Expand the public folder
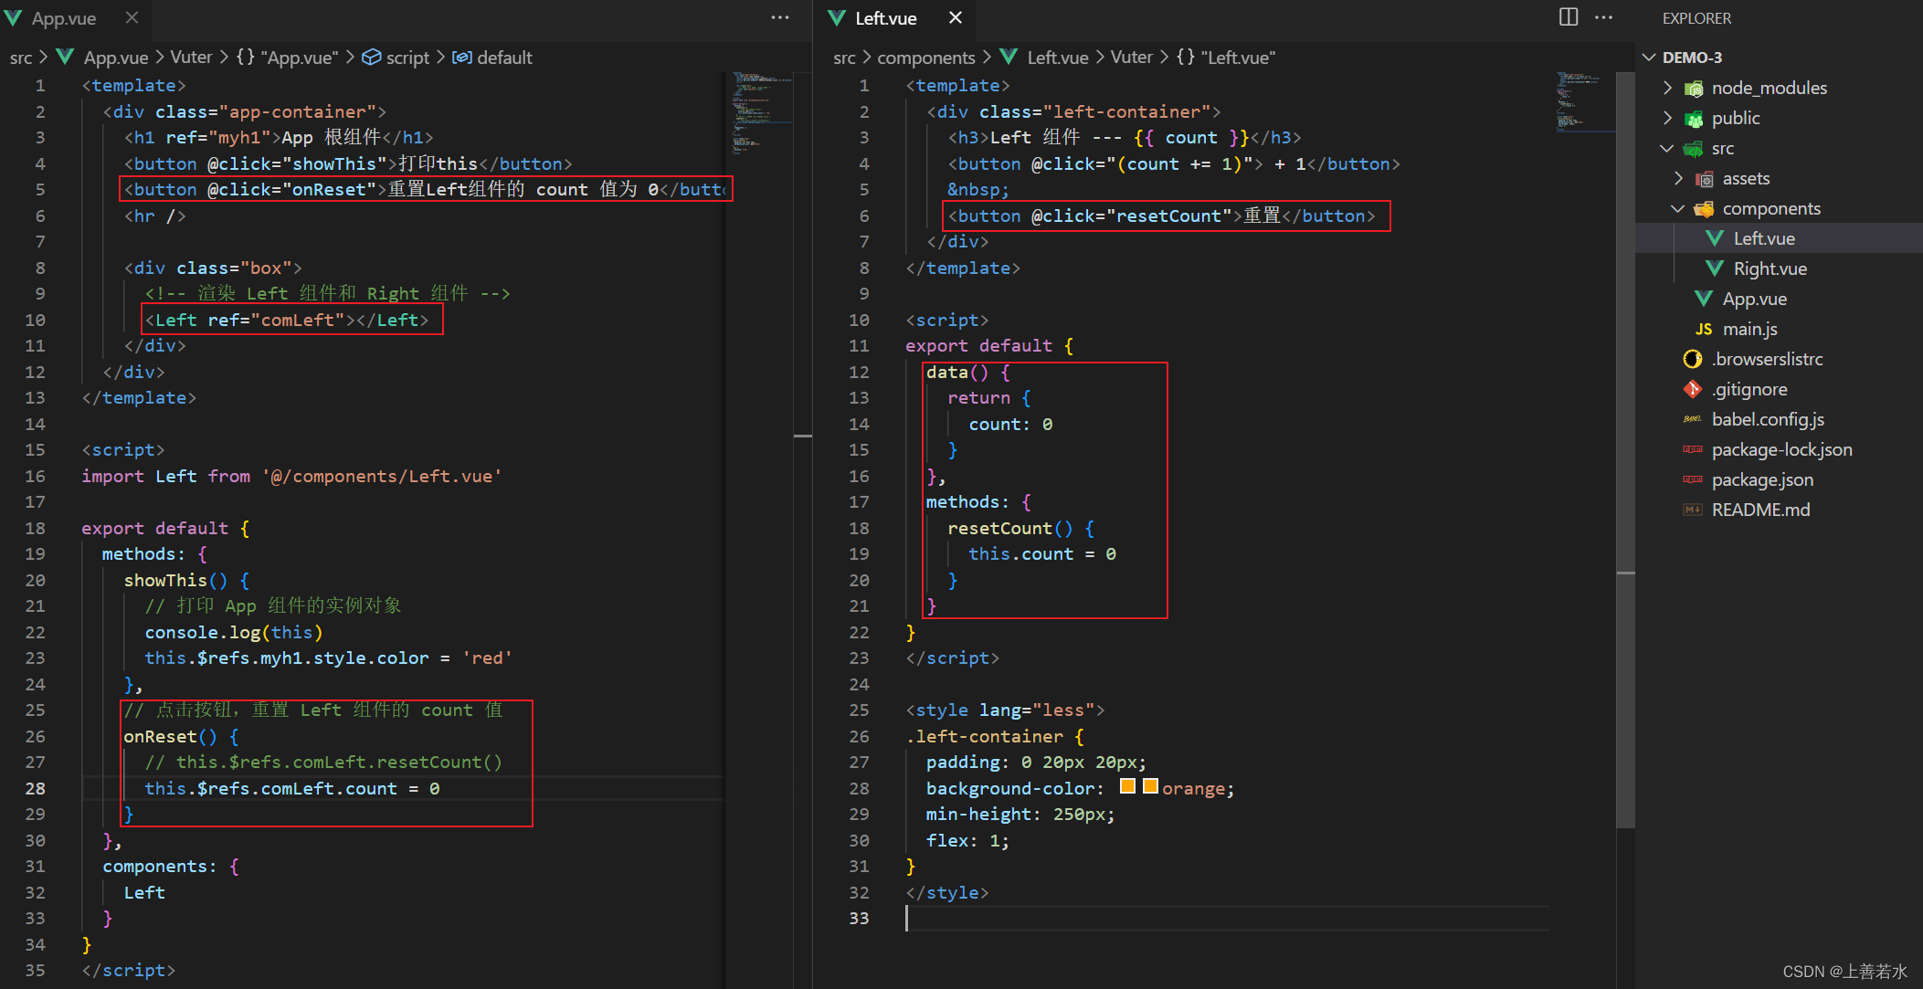 [x=1667, y=118]
